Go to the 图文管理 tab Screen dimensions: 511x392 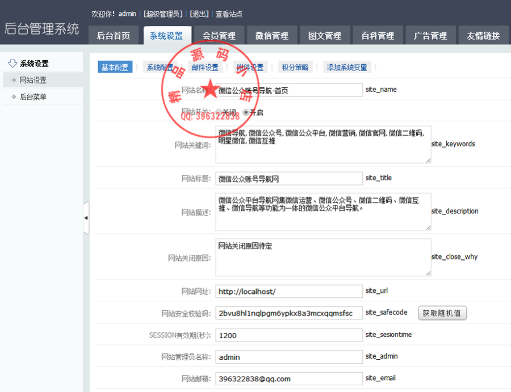[325, 35]
